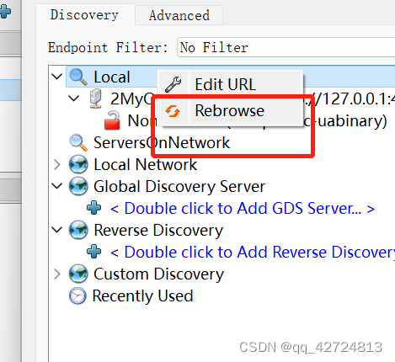Expand the Local Network node
This screenshot has height=362, width=395.
(57, 165)
